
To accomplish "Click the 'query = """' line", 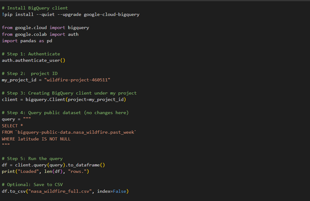I will coord(16,119).
